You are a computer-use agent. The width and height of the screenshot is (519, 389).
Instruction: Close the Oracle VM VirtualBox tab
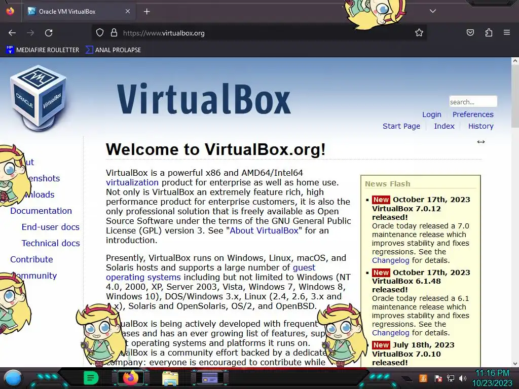(127, 11)
